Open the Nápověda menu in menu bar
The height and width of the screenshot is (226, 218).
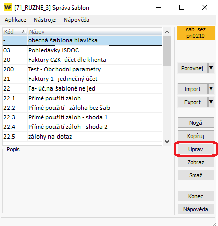point(76,20)
